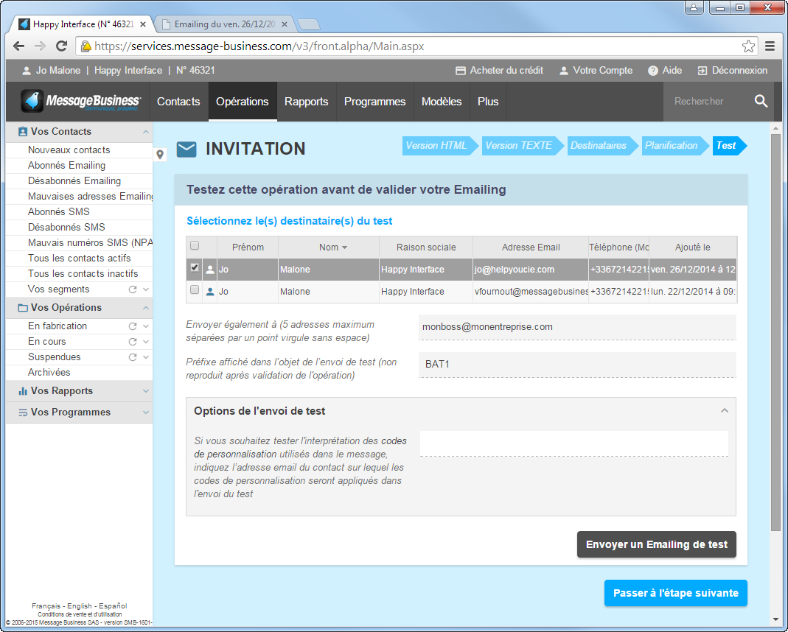The height and width of the screenshot is (632, 788).
Task: Reload the page in the browser
Action: pos(62,46)
